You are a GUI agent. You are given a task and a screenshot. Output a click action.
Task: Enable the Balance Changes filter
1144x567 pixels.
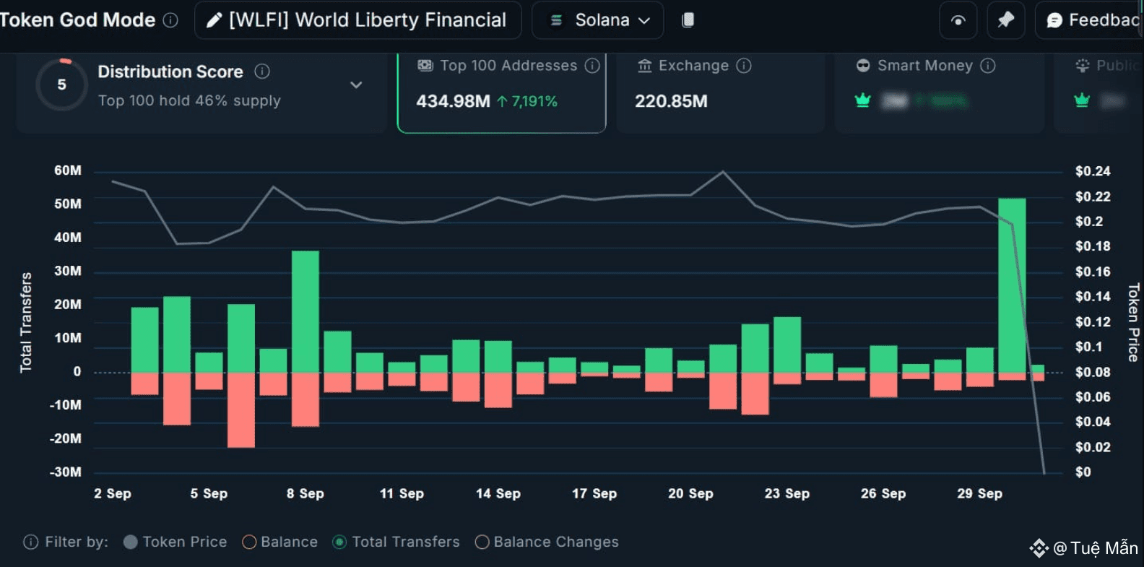(482, 542)
